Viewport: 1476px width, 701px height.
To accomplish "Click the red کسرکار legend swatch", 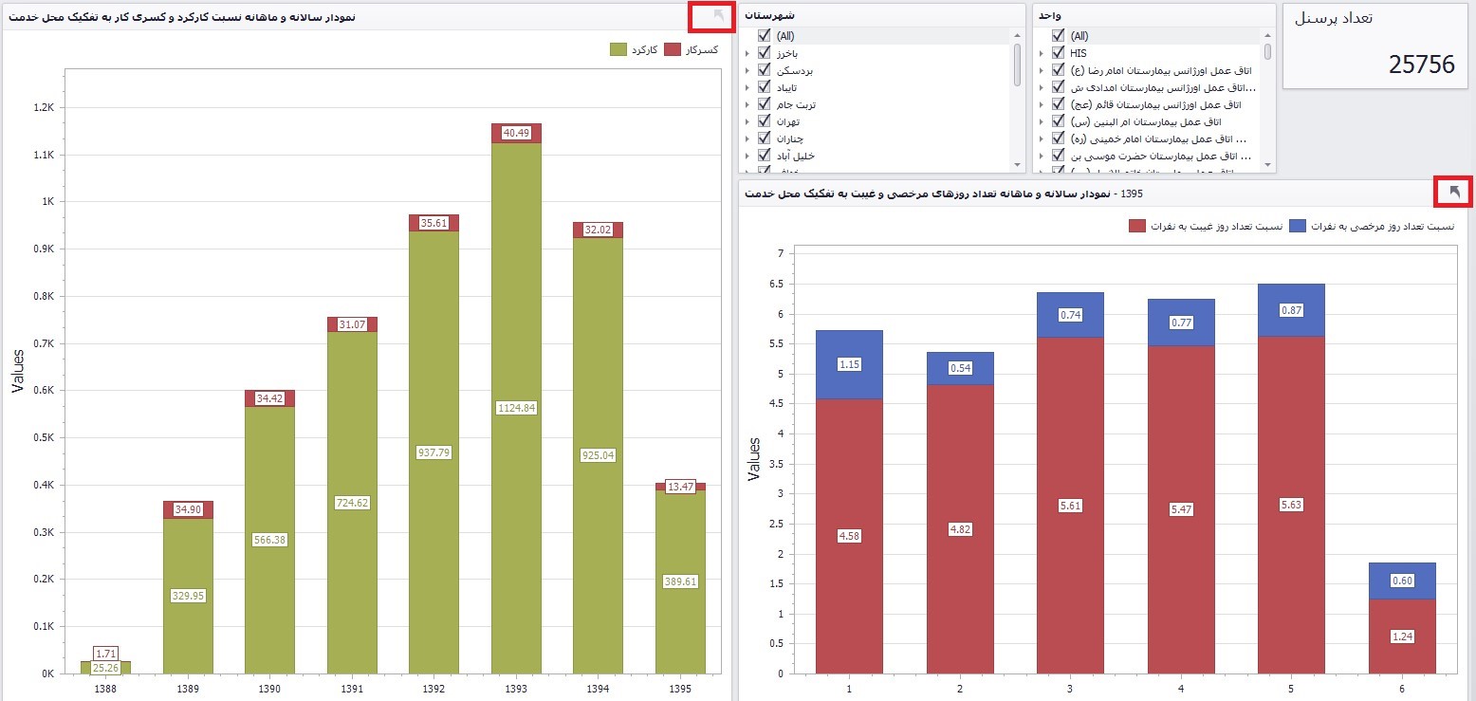I will coord(673,49).
